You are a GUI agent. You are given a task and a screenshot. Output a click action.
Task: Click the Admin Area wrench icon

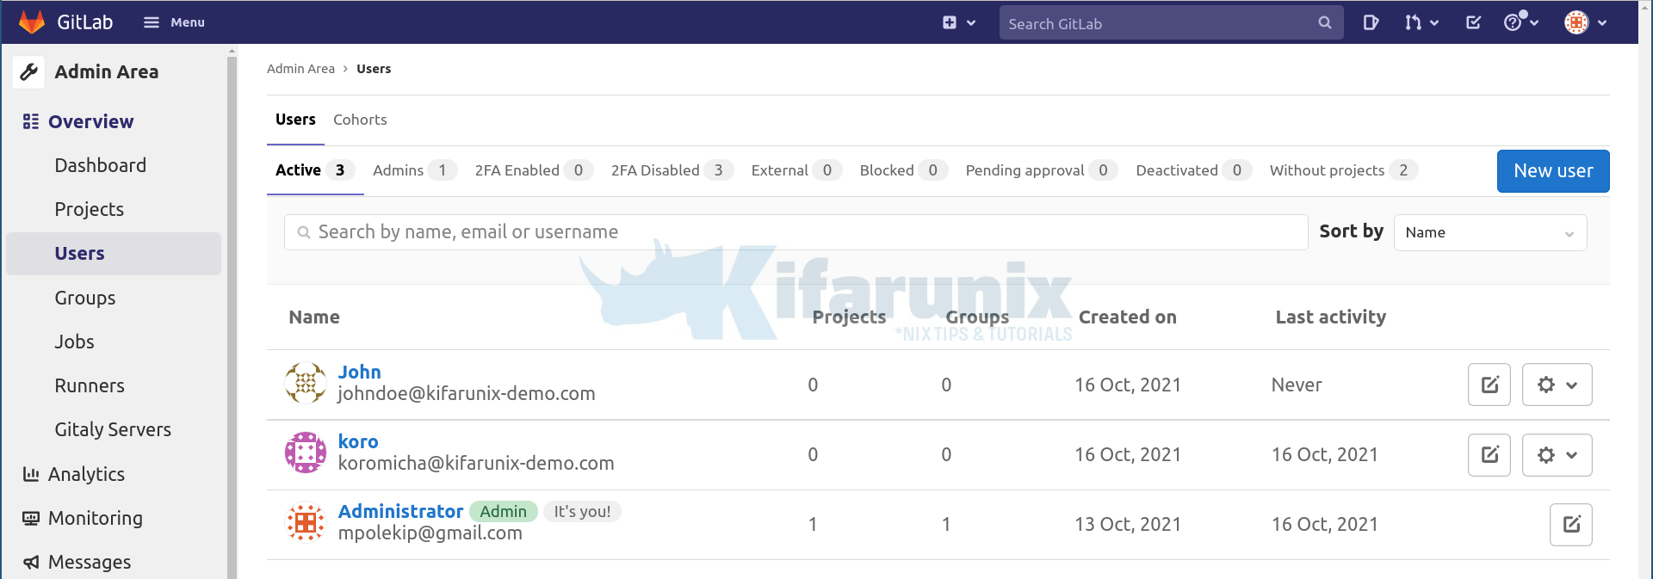click(x=29, y=71)
